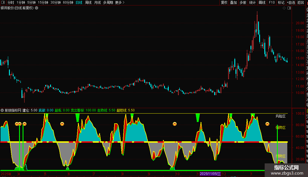Switch to 周线 weekly chart
308x177 pixels.
coord(88,2)
